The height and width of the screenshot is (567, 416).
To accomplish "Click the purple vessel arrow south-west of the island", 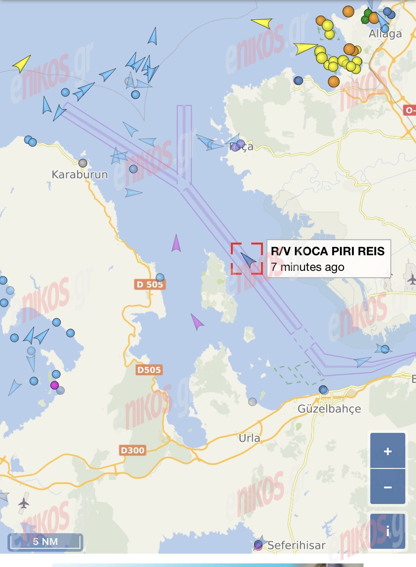I will 196,321.
